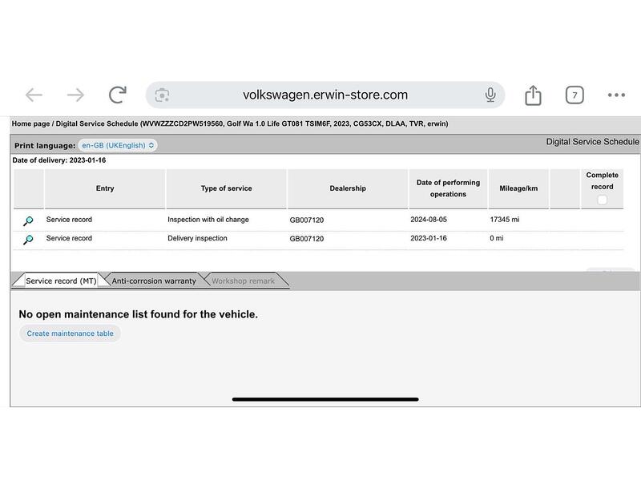Reload the current page
This screenshot has width=641, height=481.
[118, 95]
